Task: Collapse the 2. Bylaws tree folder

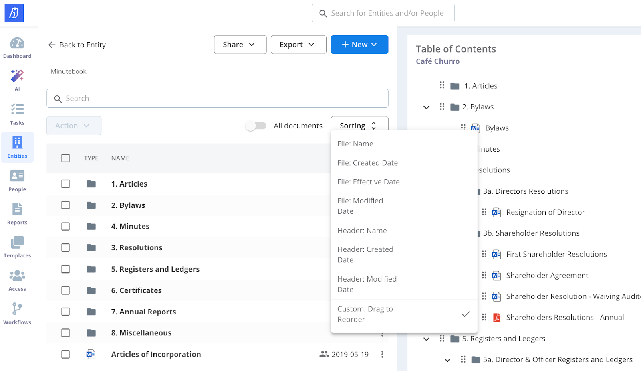Action: (426, 107)
